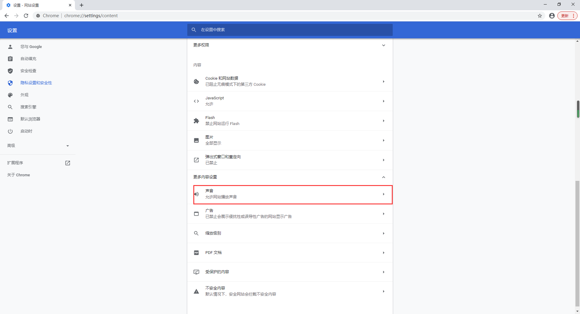Click the magnifier icon beside 缩放级别
This screenshot has height=314, width=580.
click(x=196, y=233)
